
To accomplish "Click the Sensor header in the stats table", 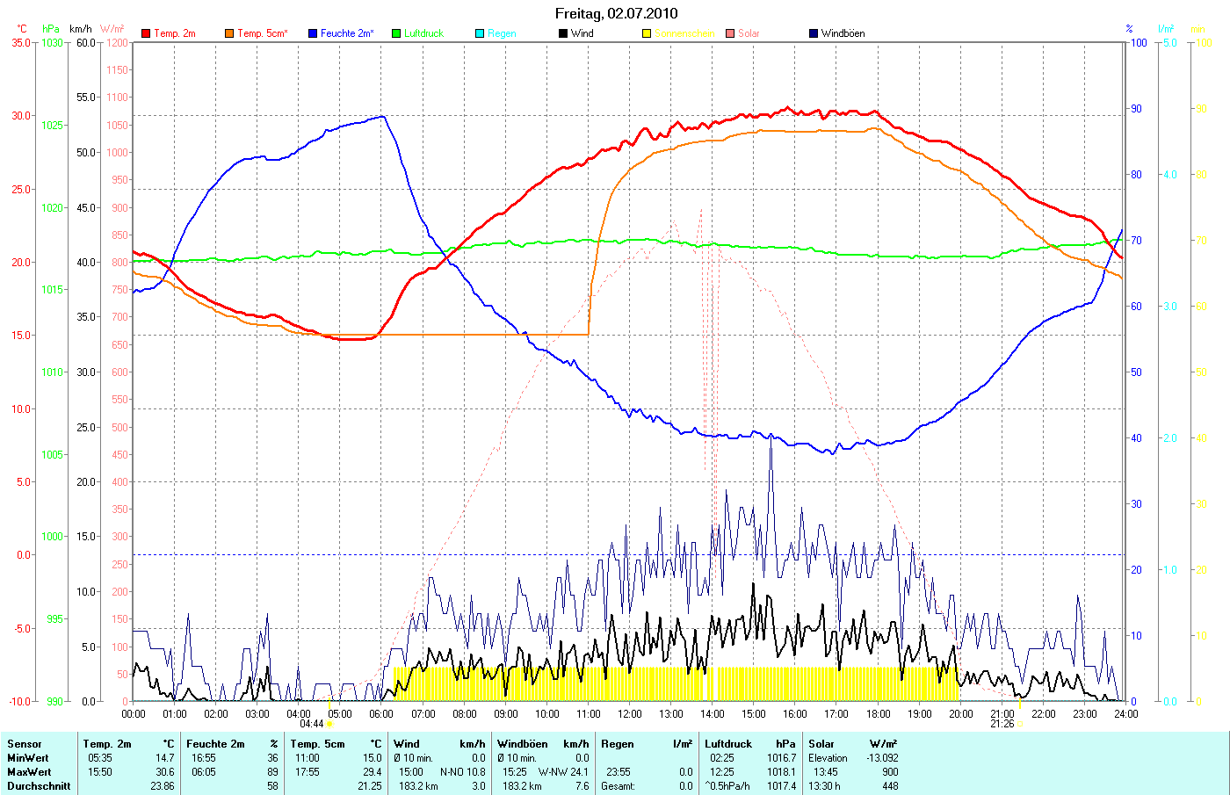I will pyautogui.click(x=25, y=744).
